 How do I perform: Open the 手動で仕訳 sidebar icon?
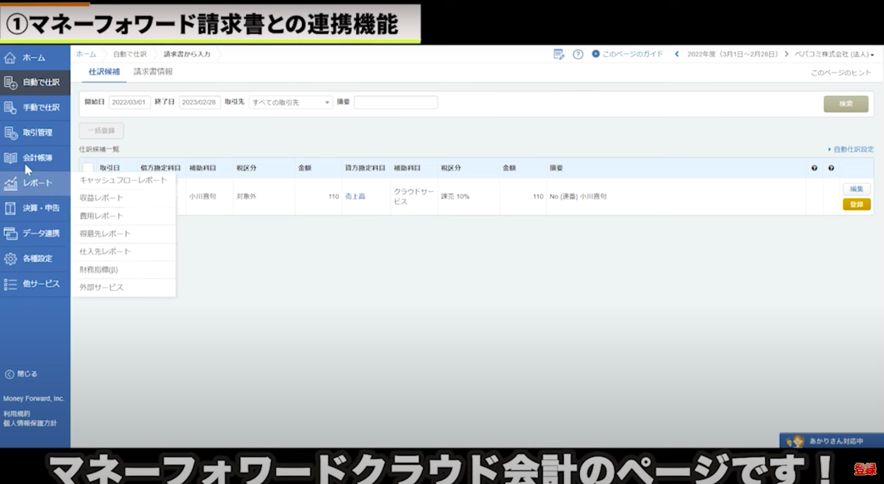point(10,108)
